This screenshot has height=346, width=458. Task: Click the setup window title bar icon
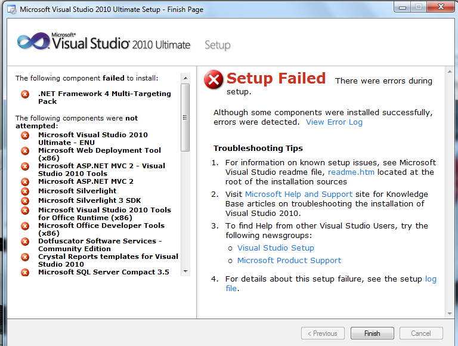click(13, 10)
